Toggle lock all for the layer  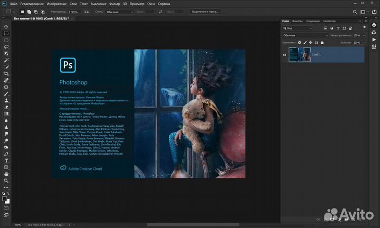(323, 42)
